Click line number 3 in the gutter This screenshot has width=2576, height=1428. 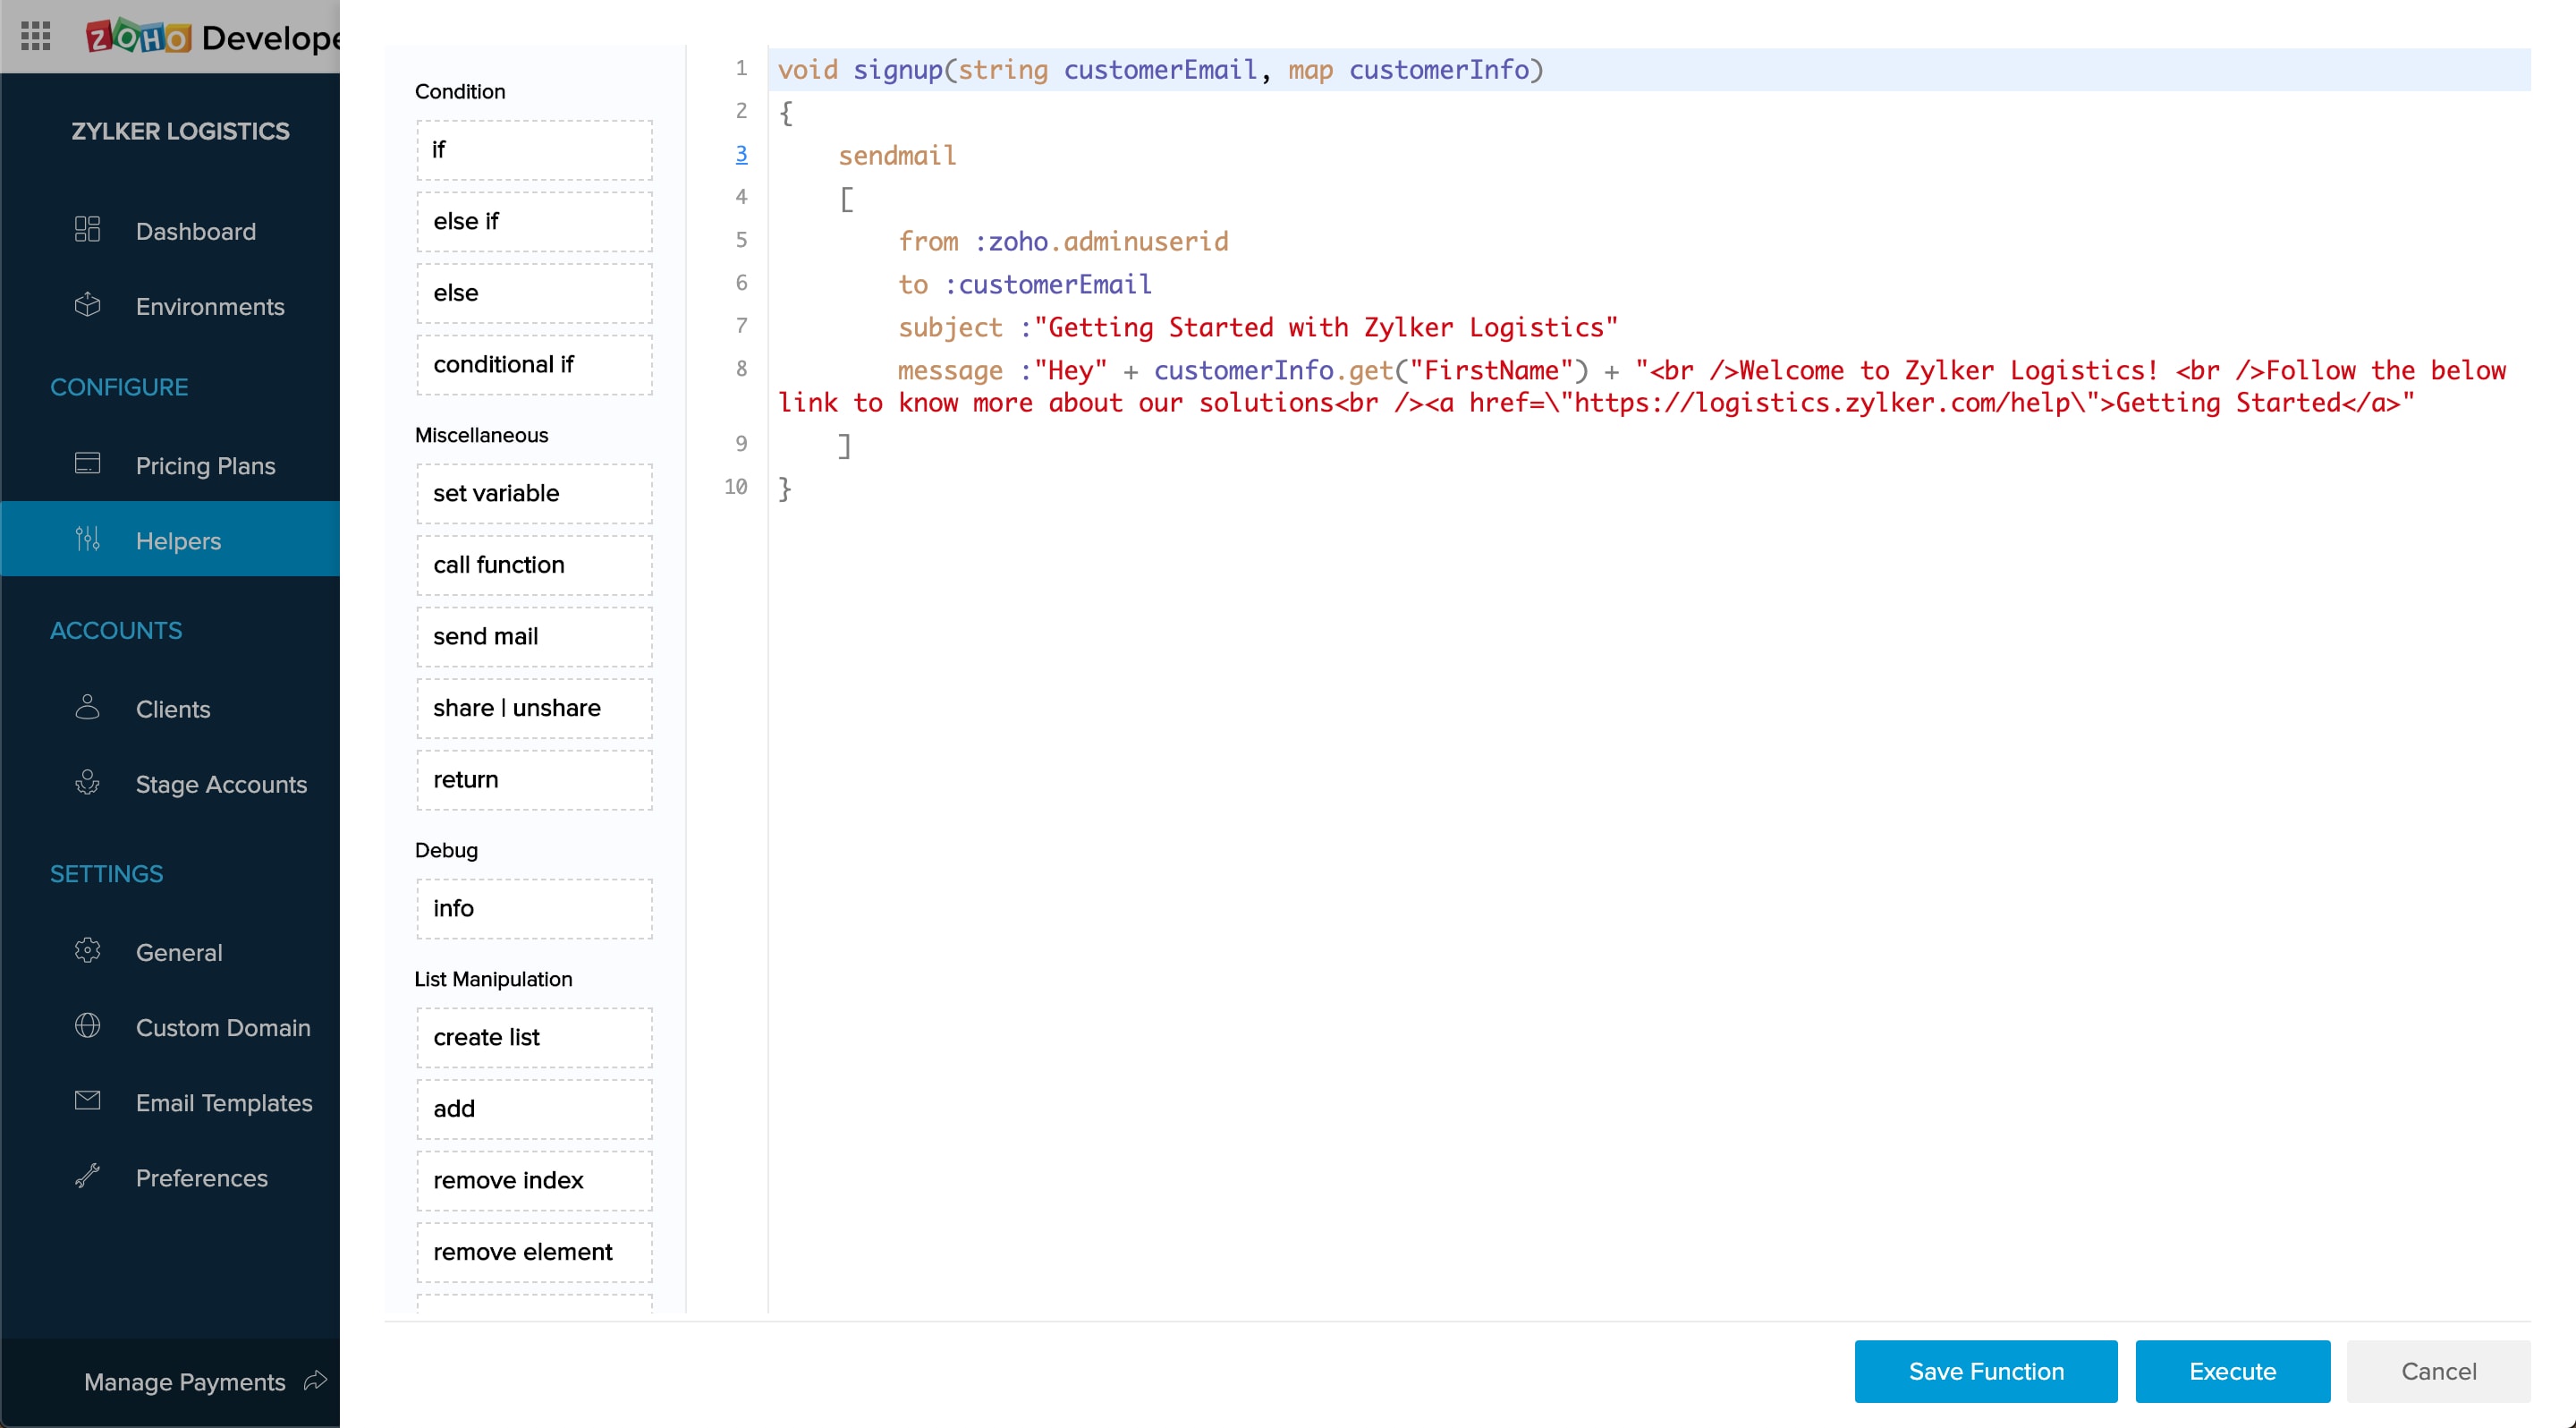pos(741,154)
